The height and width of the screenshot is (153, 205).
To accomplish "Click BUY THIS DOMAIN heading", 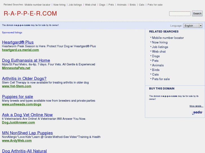I will [162, 88].
